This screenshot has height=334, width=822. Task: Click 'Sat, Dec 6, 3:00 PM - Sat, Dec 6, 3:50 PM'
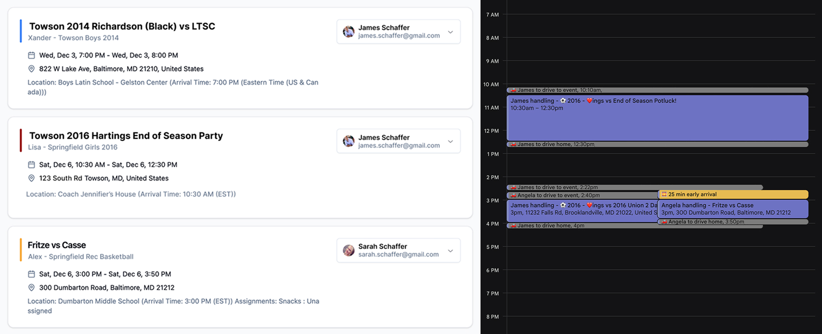tap(105, 274)
